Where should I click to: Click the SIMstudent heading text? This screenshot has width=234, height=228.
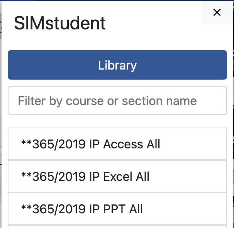tap(60, 24)
